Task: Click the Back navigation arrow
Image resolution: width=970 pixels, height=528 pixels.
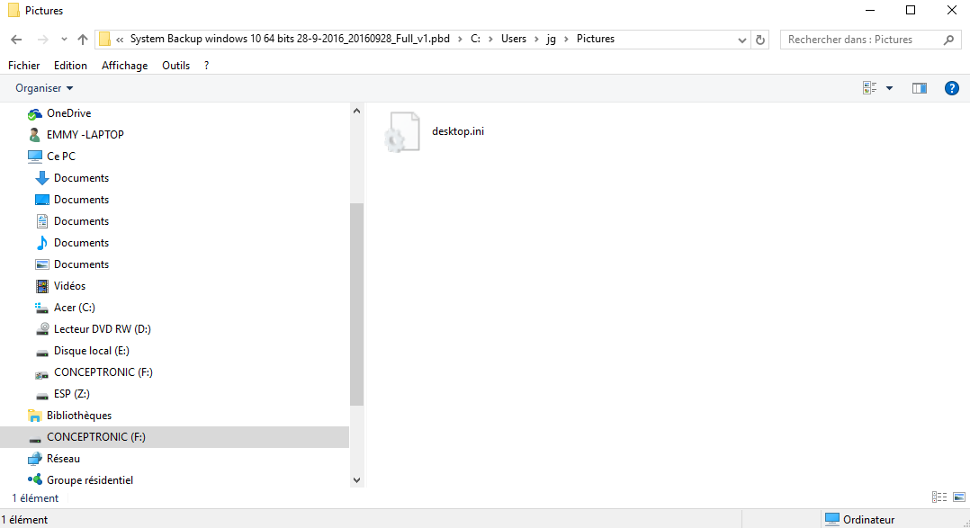Action: [17, 40]
